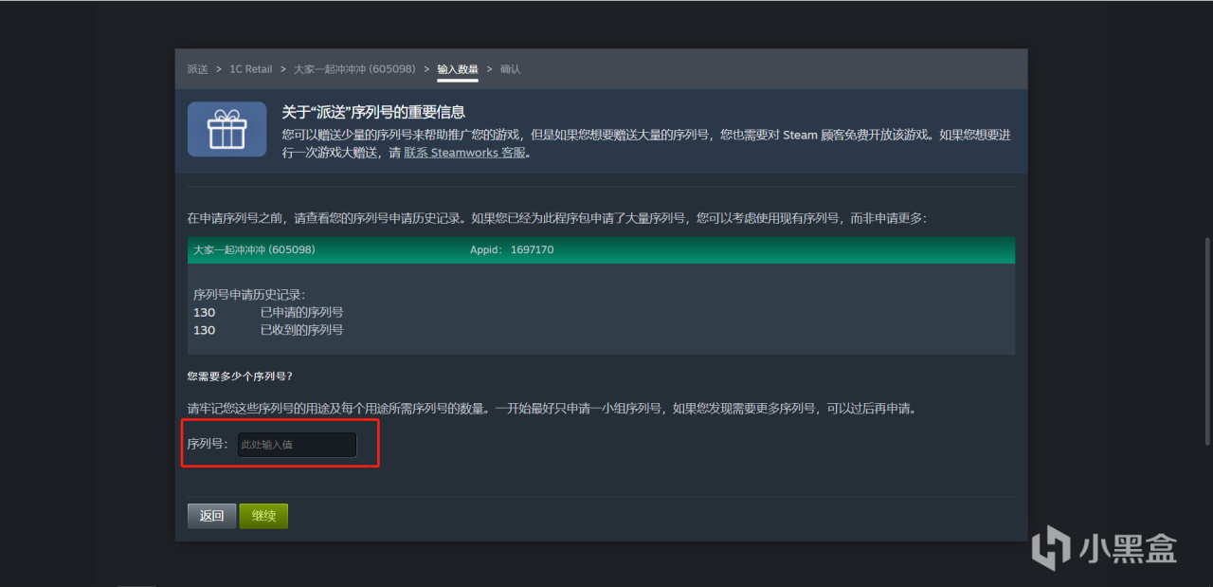The image size is (1213, 587).
Task: Select the 确认 breadcrumb step
Action: pyautogui.click(x=510, y=69)
